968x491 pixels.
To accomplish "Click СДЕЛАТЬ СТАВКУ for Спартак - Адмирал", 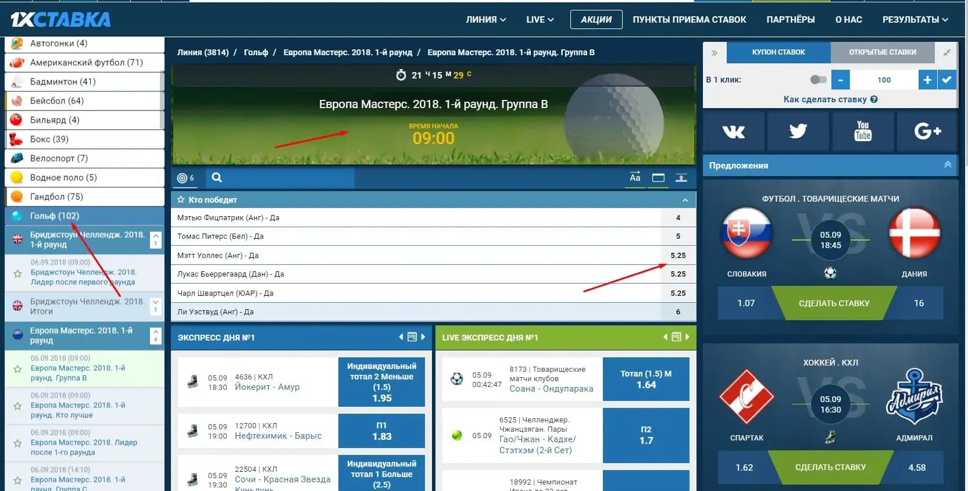I will 831,467.
